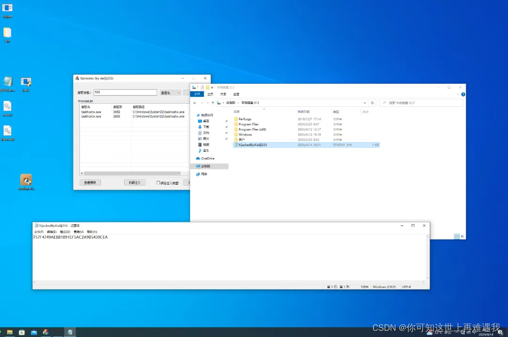The height and width of the screenshot is (337, 508).
Task: Switch Explorer to details view layout
Action: tap(457, 237)
